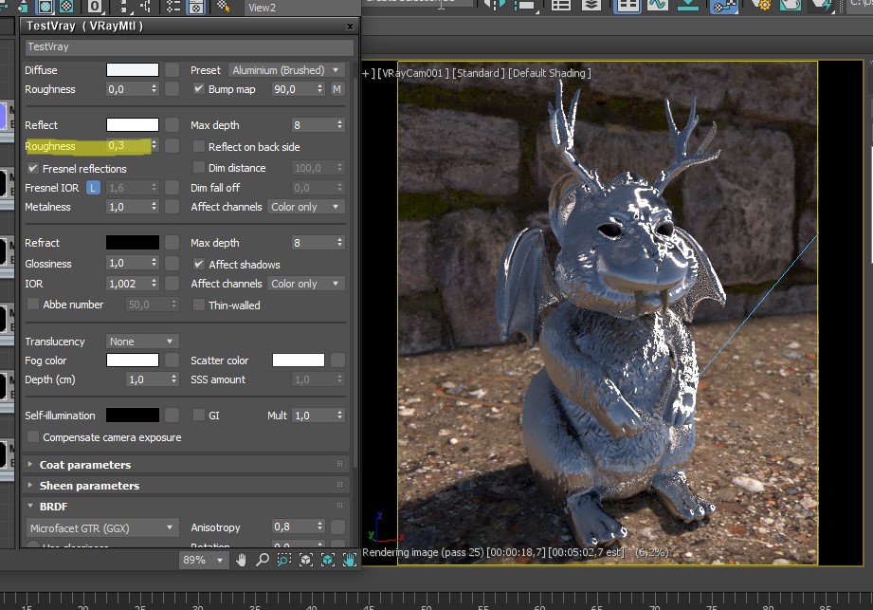Click the Anisotropy map slot button

(x=337, y=527)
